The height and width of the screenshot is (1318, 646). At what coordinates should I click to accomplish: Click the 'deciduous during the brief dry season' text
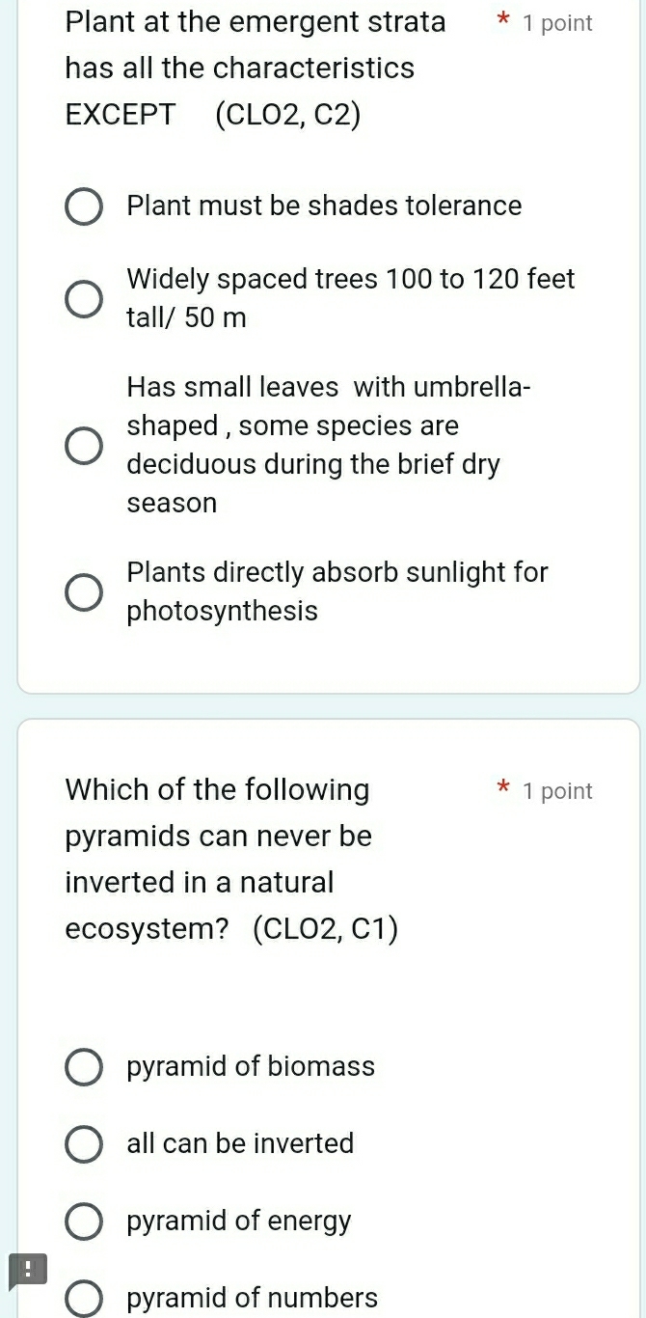[x=313, y=483]
